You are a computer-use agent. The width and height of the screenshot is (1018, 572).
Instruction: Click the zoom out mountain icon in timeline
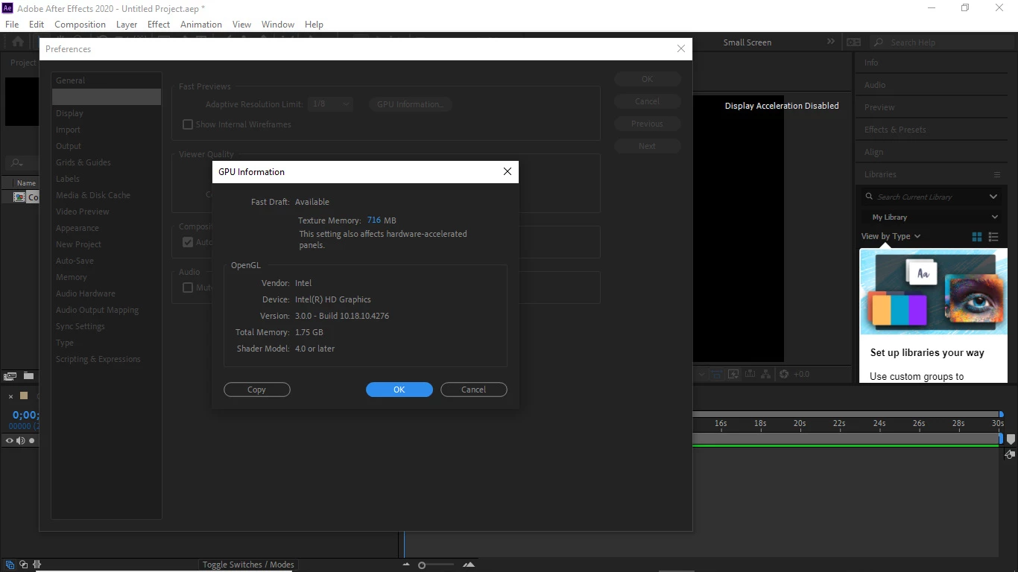pos(406,565)
